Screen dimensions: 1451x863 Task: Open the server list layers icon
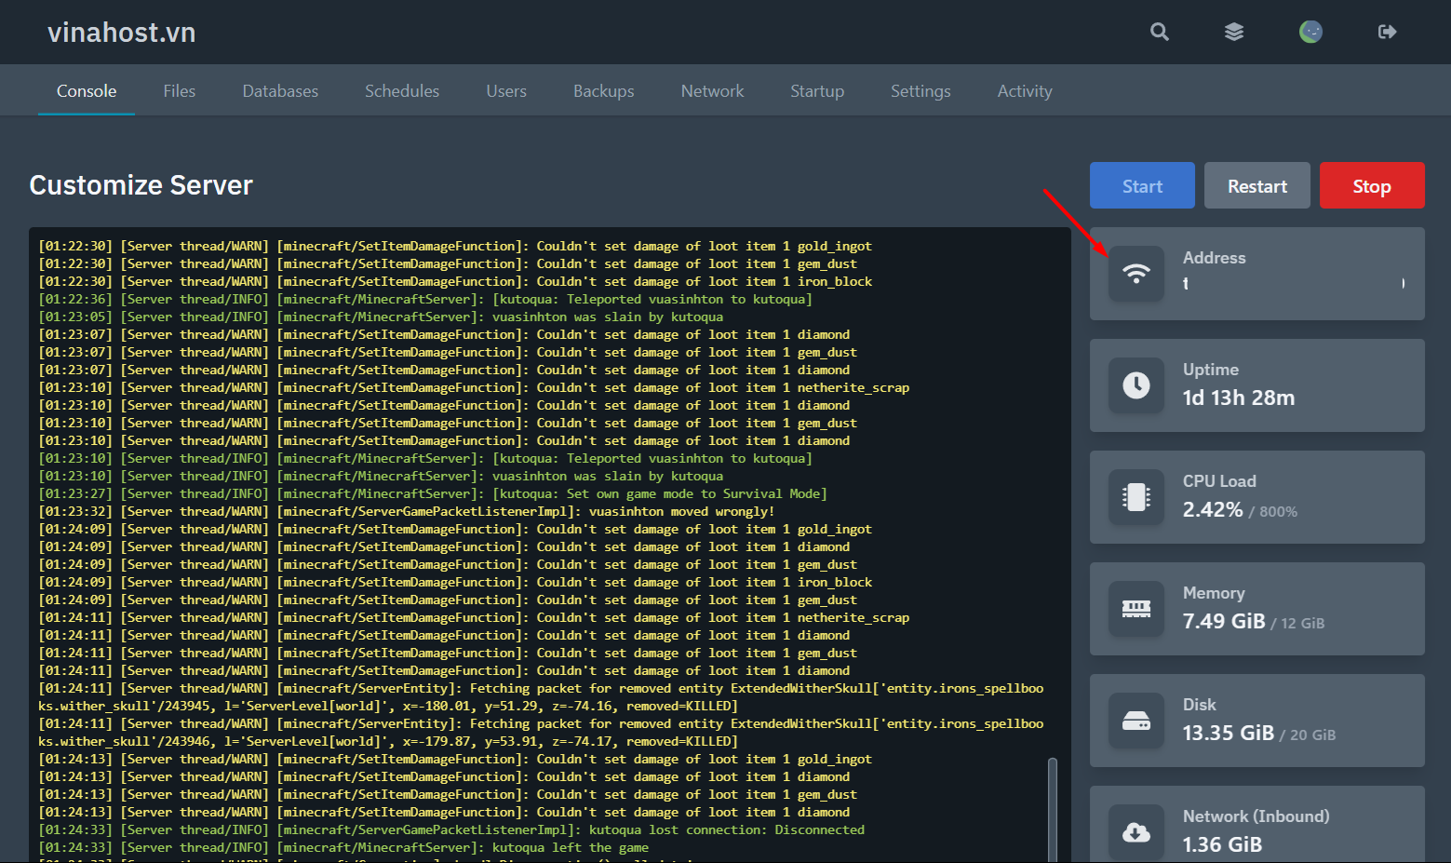1234,32
